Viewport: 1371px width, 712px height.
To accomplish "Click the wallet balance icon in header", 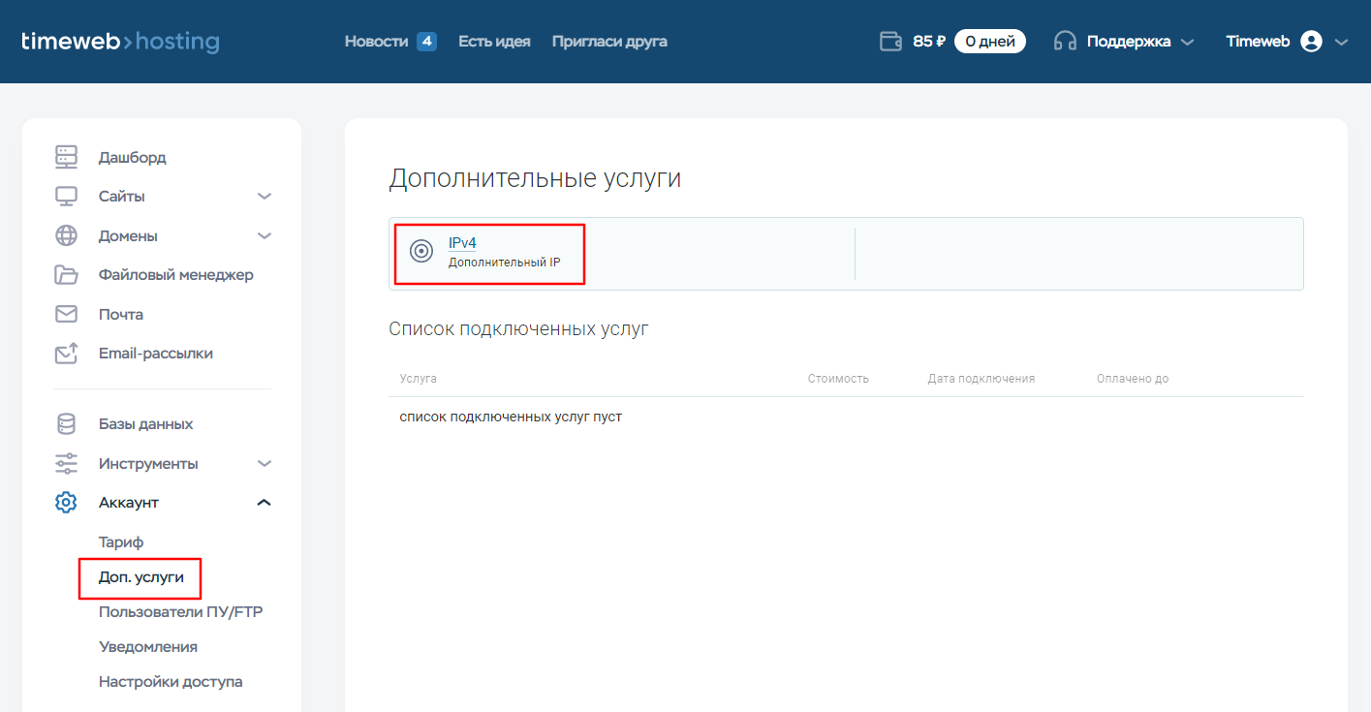I will [890, 42].
